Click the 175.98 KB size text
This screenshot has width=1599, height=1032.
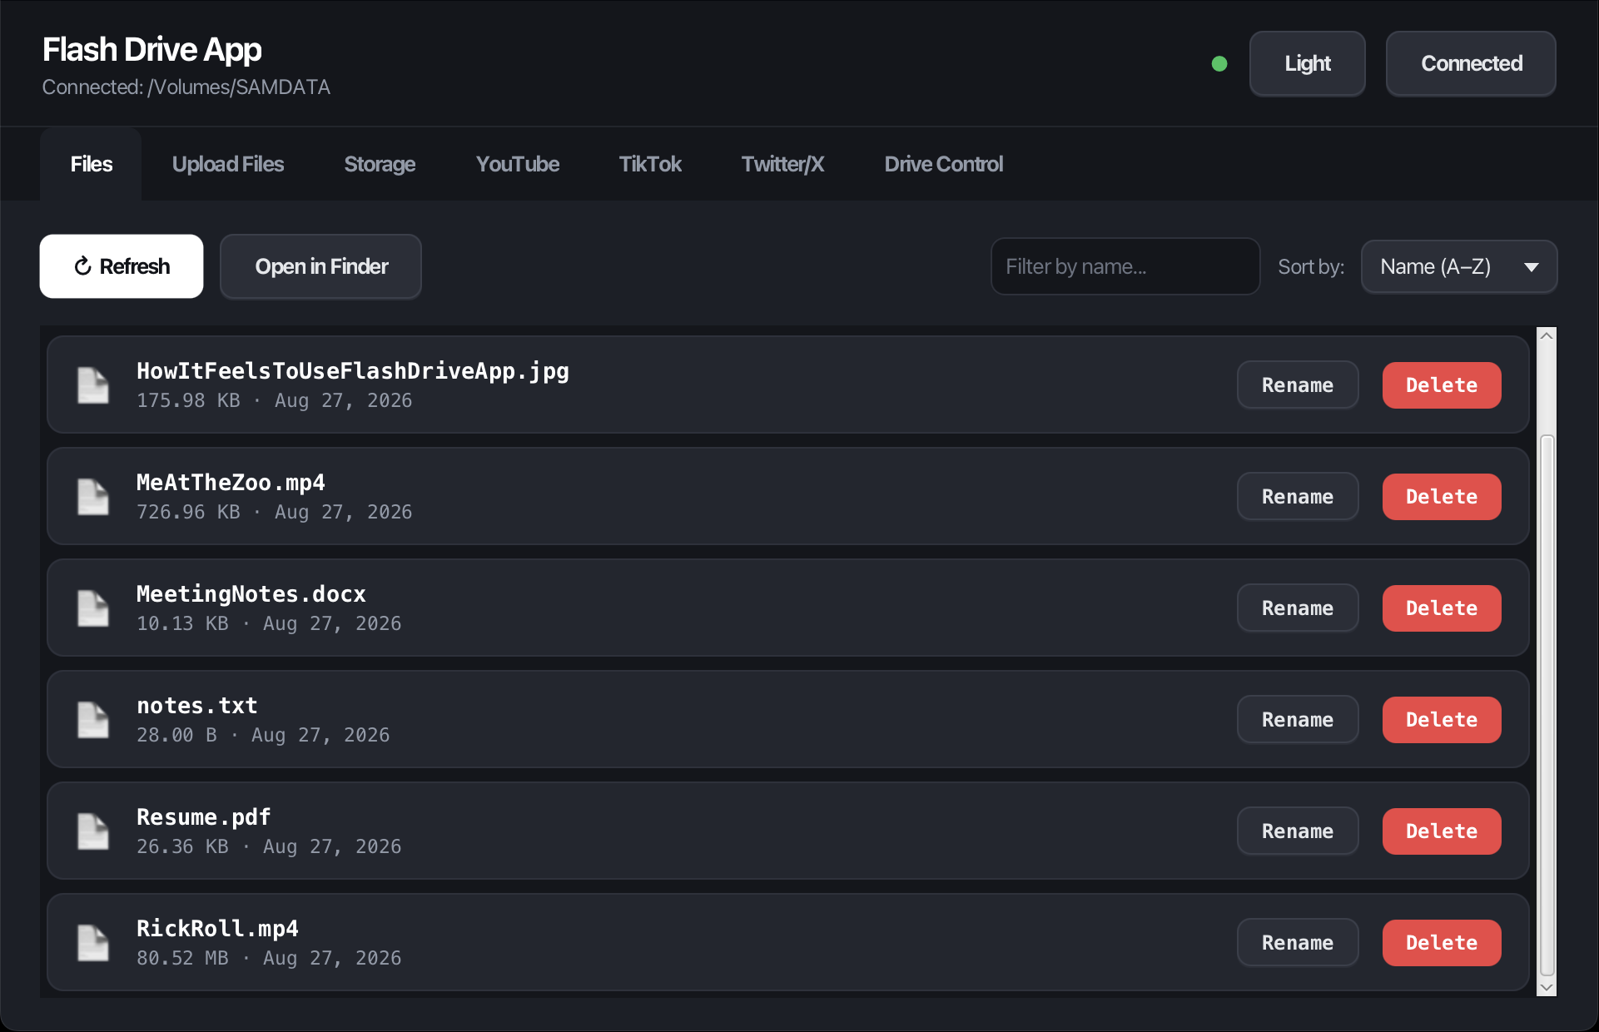(188, 401)
